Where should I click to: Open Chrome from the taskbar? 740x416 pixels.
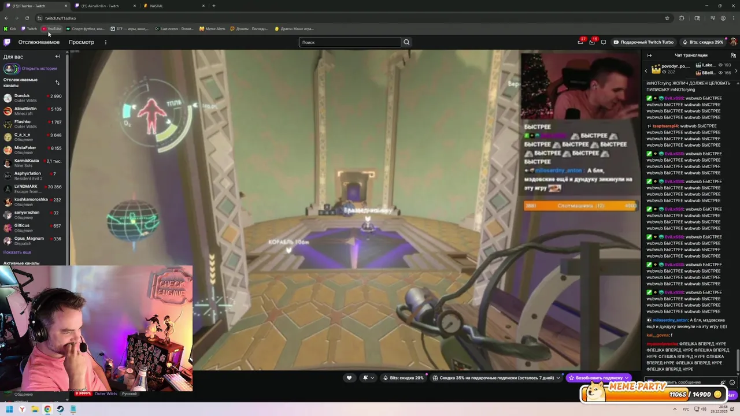[47, 410]
